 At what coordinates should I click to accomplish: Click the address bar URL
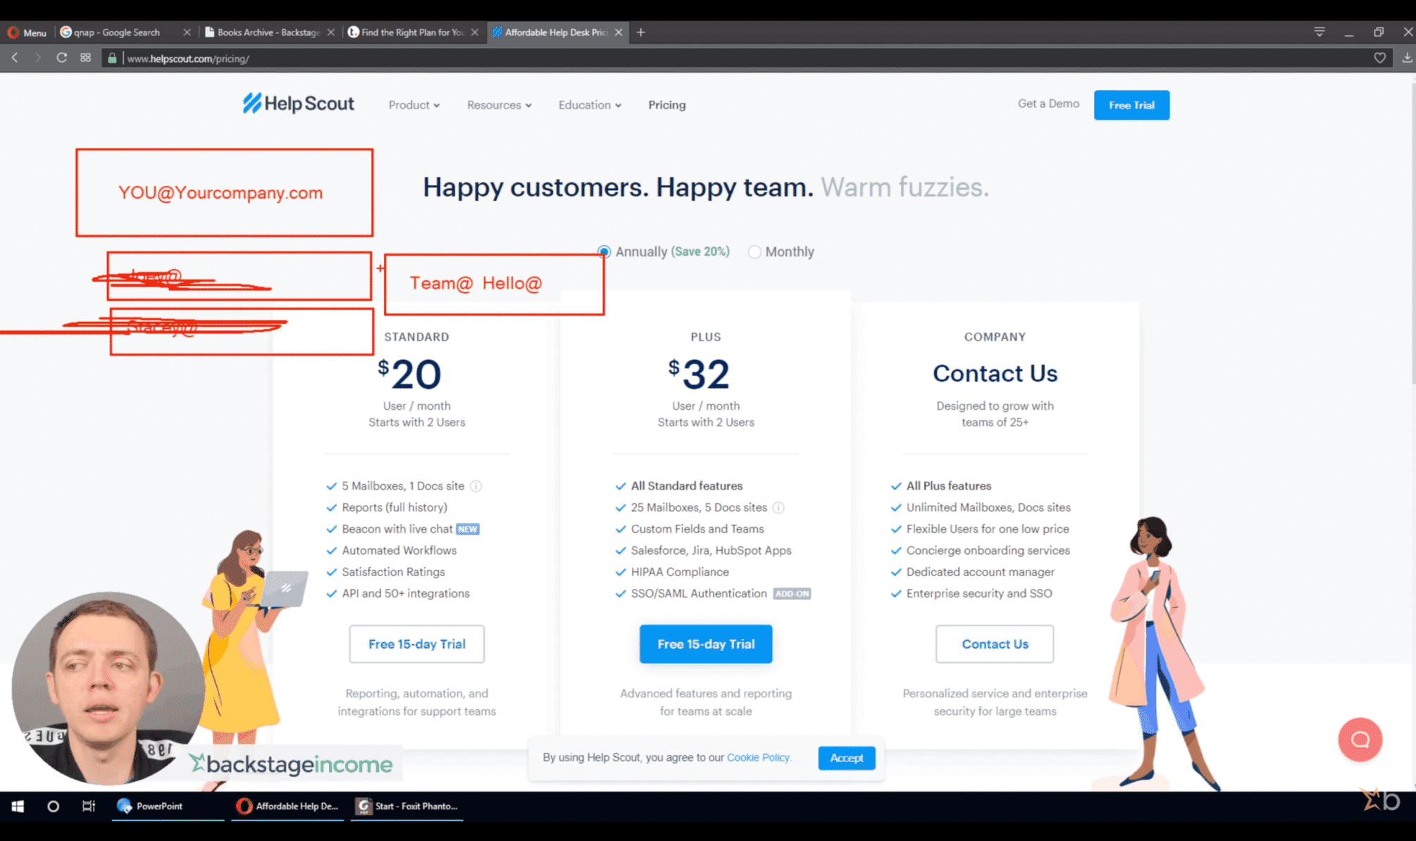tap(188, 58)
